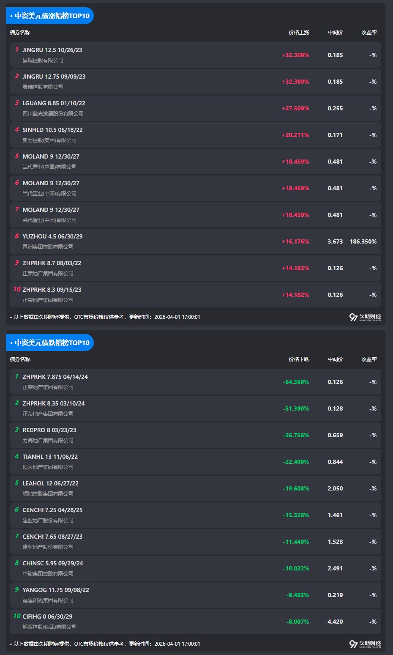Select top loser ZHPRHK 7.875 04/14/24
This screenshot has height=655, width=393.
pyautogui.click(x=55, y=377)
